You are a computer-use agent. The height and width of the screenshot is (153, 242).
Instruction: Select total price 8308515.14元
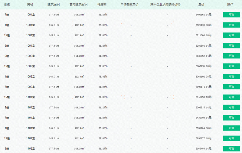click(x=203, y=108)
